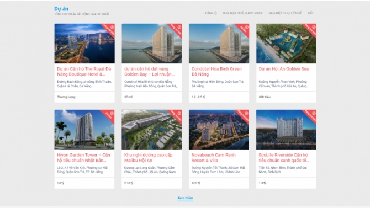Click status ribbon on EcoLife Riverside card

[310, 115]
